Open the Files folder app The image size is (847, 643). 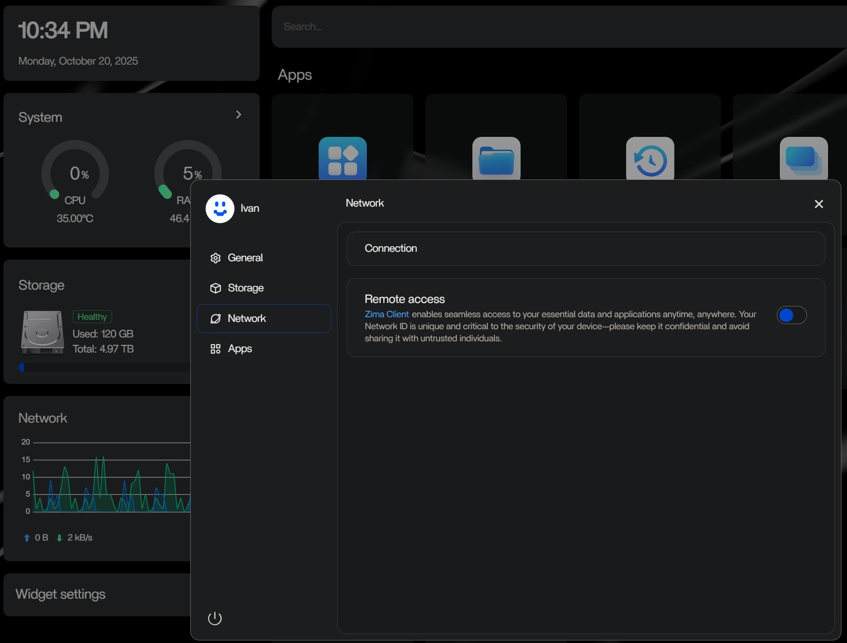click(x=496, y=158)
